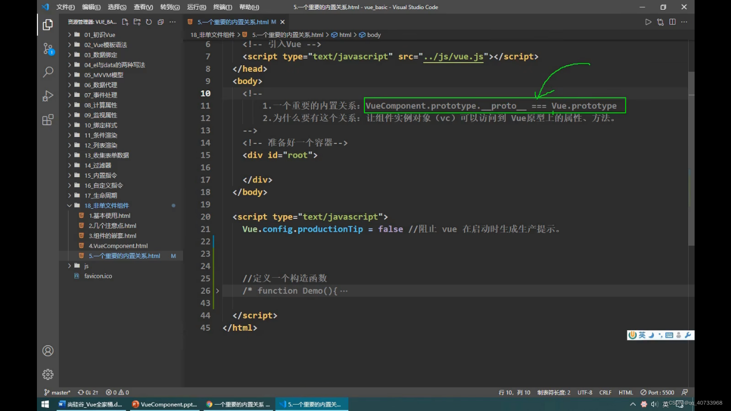This screenshot has width=731, height=411.
Task: Show hidden tray icons chevron
Action: (634, 404)
